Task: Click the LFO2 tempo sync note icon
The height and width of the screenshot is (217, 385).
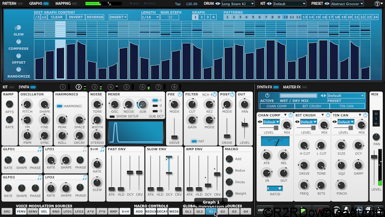Action: pyautogui.click(x=85, y=177)
